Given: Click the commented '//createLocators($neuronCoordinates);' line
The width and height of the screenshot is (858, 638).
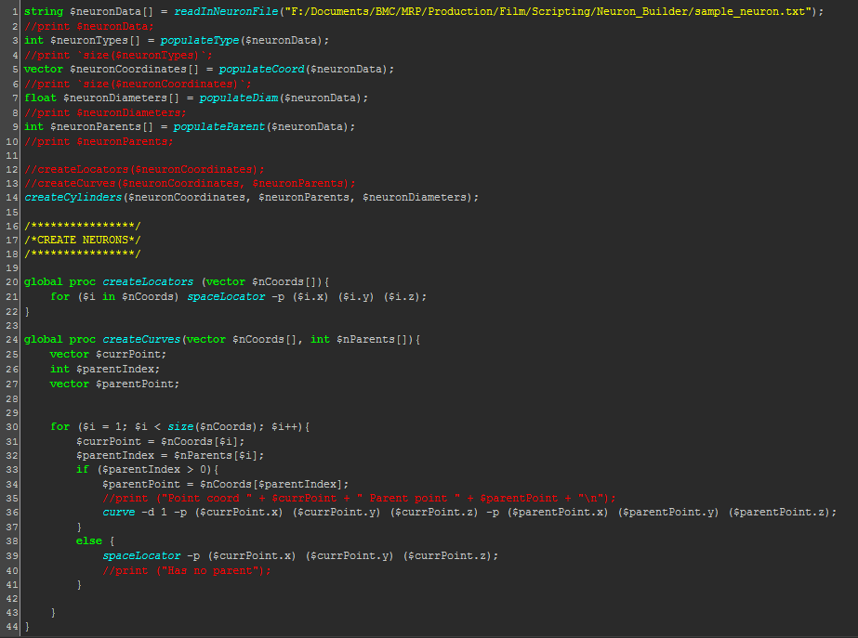Looking at the screenshot, I should 144,169.
